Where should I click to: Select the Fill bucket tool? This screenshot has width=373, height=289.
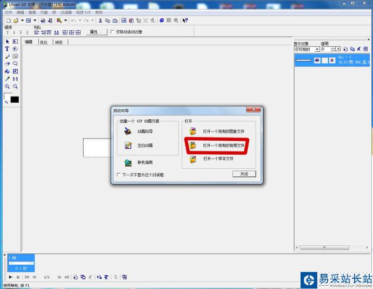pyautogui.click(x=8, y=71)
